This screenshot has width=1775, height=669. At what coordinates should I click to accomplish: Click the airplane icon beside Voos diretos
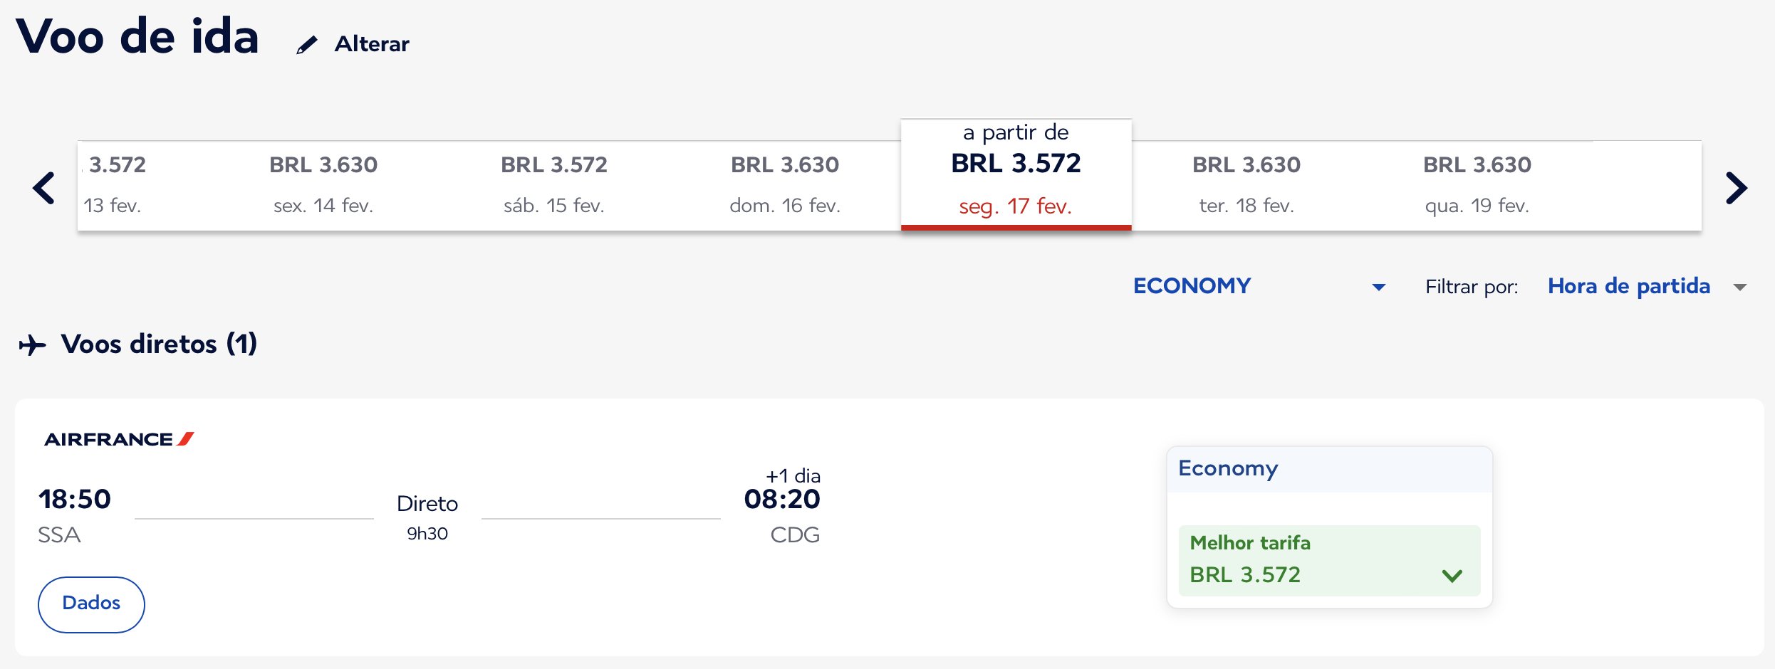pos(32,345)
